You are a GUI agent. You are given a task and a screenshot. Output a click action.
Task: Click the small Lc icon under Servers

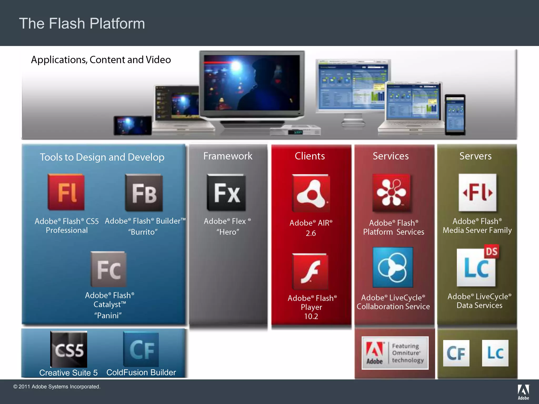495,353
